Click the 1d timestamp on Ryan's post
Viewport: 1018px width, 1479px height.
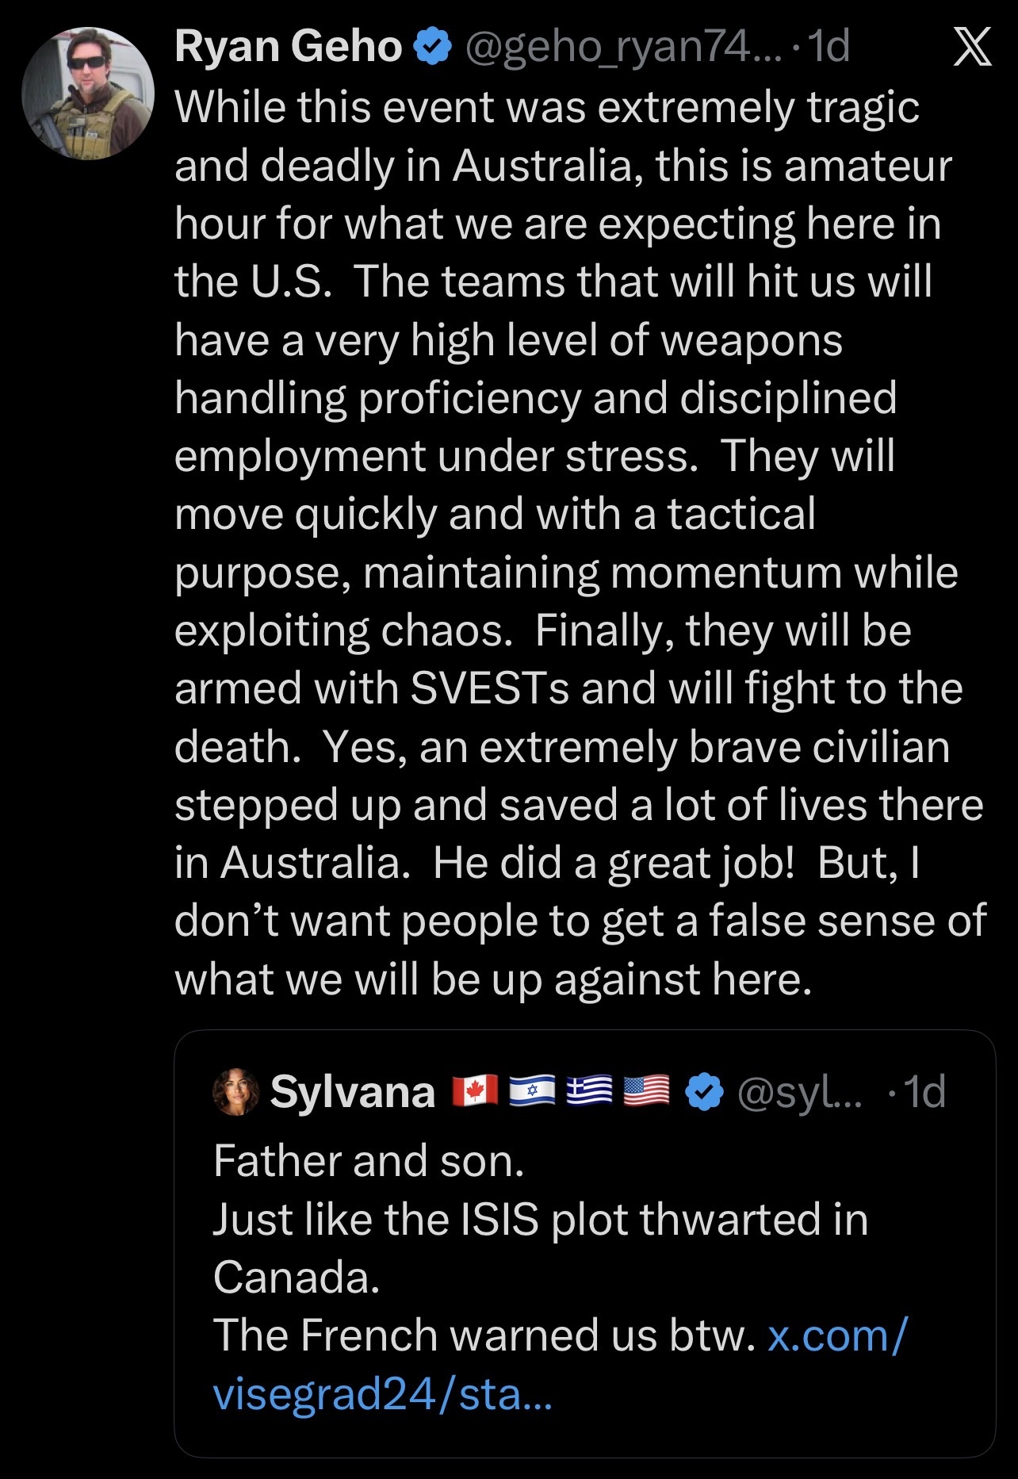point(829,47)
